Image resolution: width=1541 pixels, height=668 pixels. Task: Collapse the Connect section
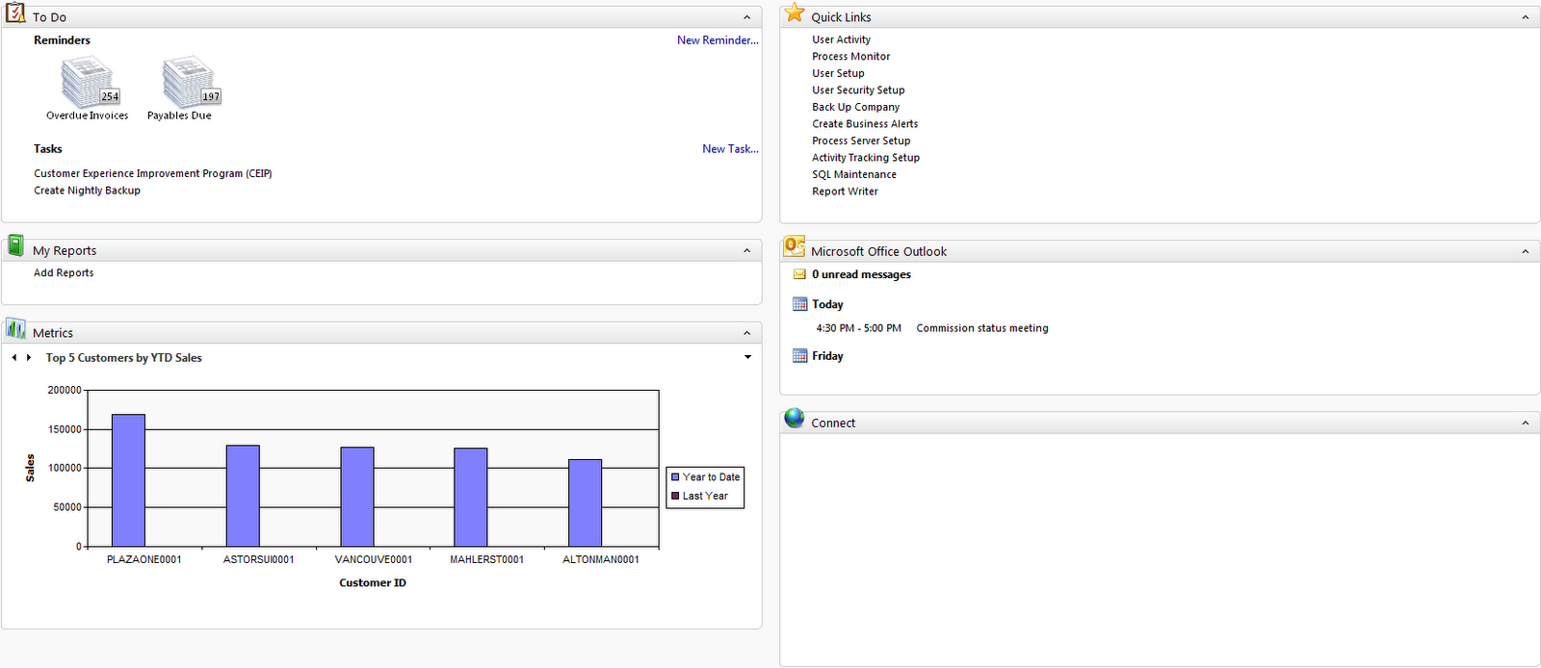[1526, 424]
